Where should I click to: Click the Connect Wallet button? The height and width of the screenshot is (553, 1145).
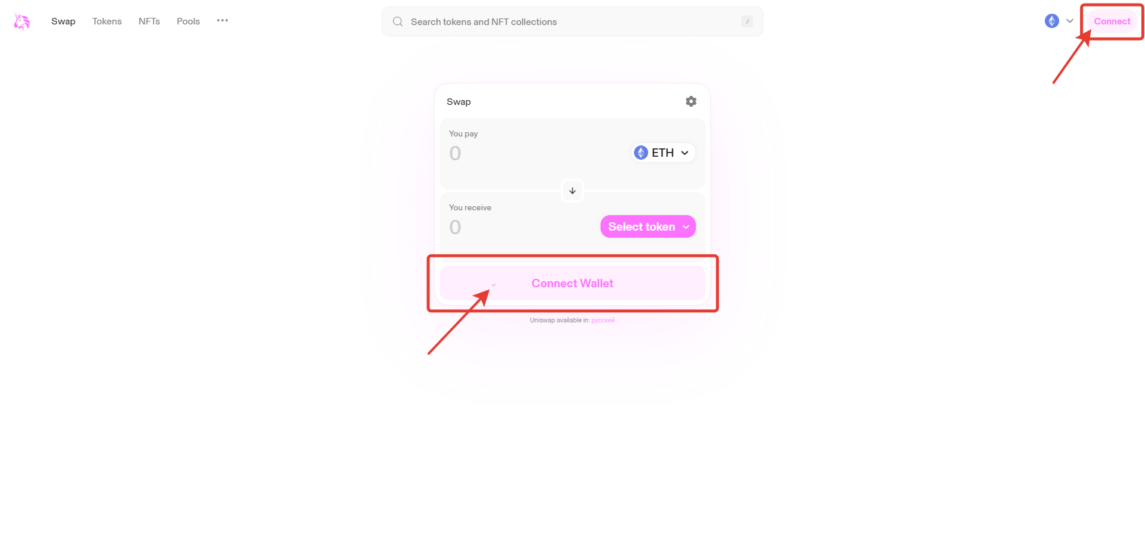(x=572, y=283)
